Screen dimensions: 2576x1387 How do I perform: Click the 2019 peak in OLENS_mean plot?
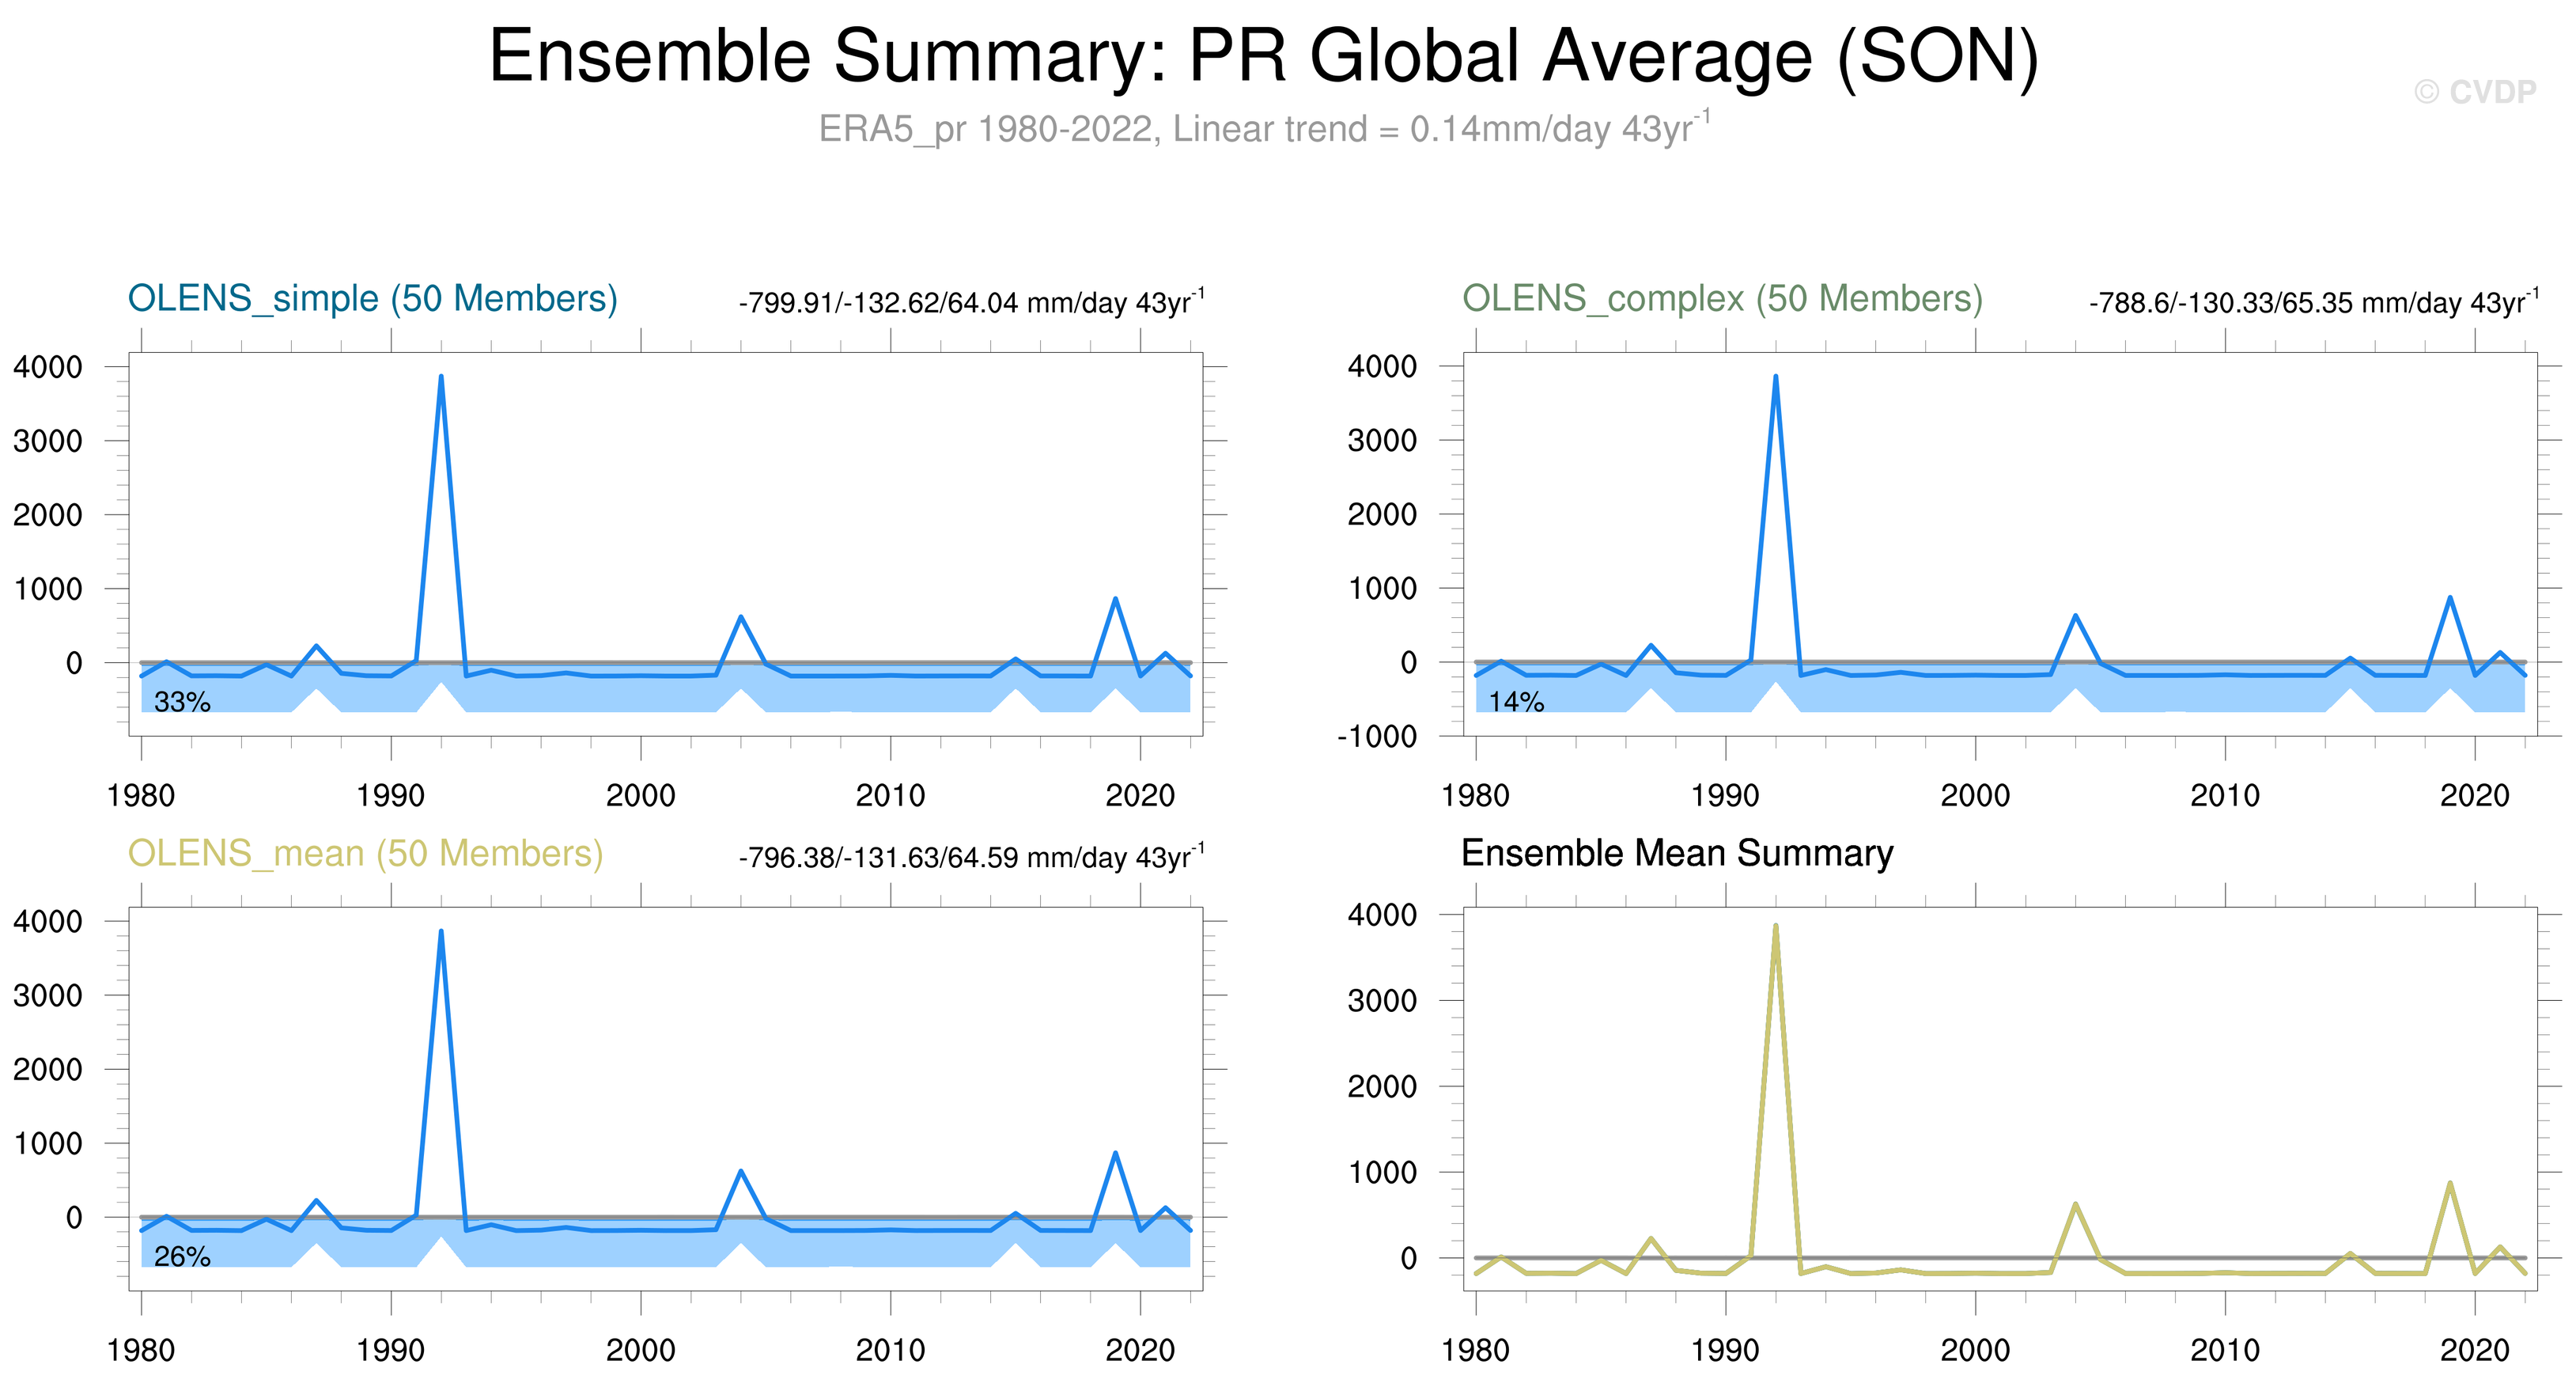[x=1115, y=1154]
